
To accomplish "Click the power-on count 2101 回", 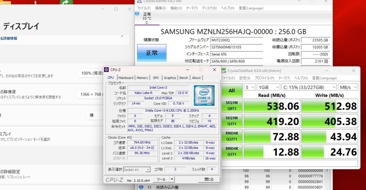I will pos(316,61).
